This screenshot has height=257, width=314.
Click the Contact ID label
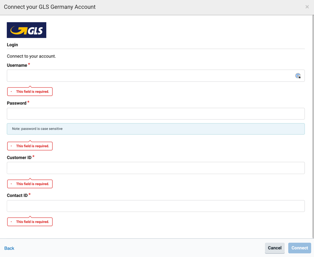click(x=17, y=195)
